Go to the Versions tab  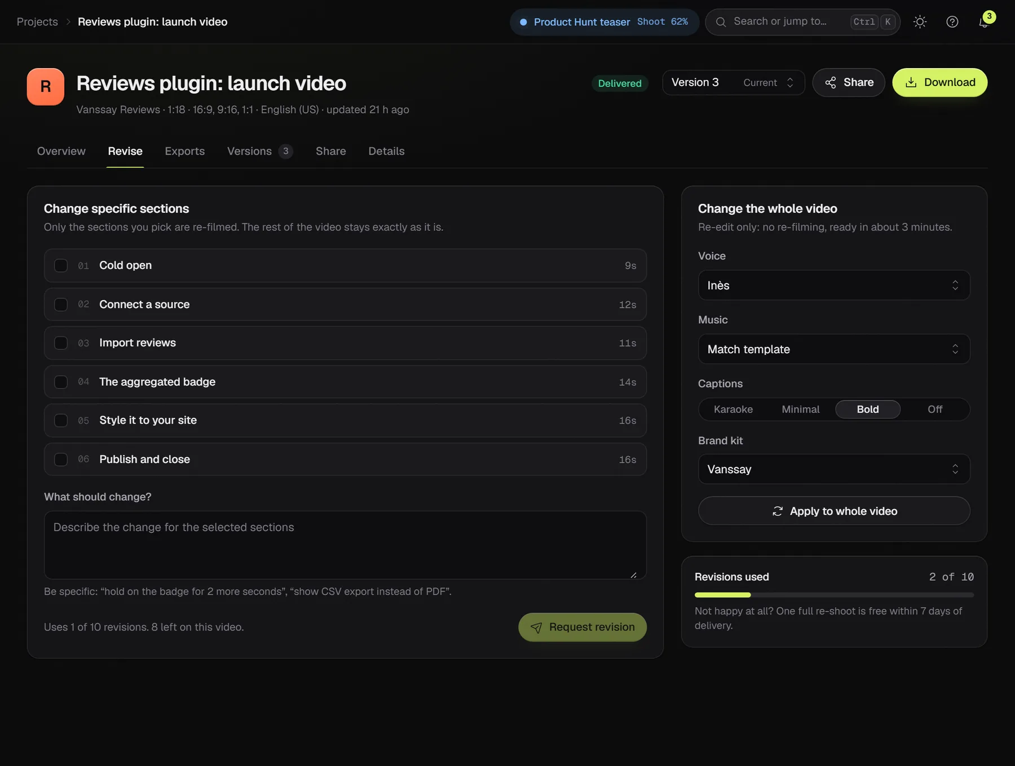pos(260,151)
